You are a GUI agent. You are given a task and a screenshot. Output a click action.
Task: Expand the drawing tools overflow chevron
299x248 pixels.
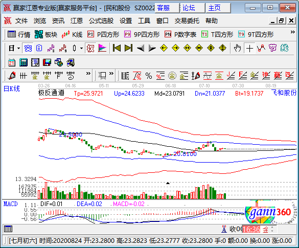point(88,74)
